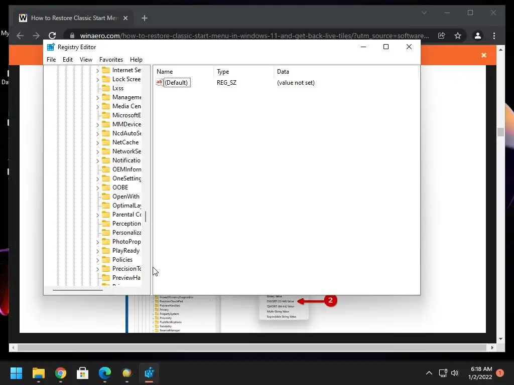Open the Chrome profile menu
The height and width of the screenshot is (385, 514).
click(478, 36)
